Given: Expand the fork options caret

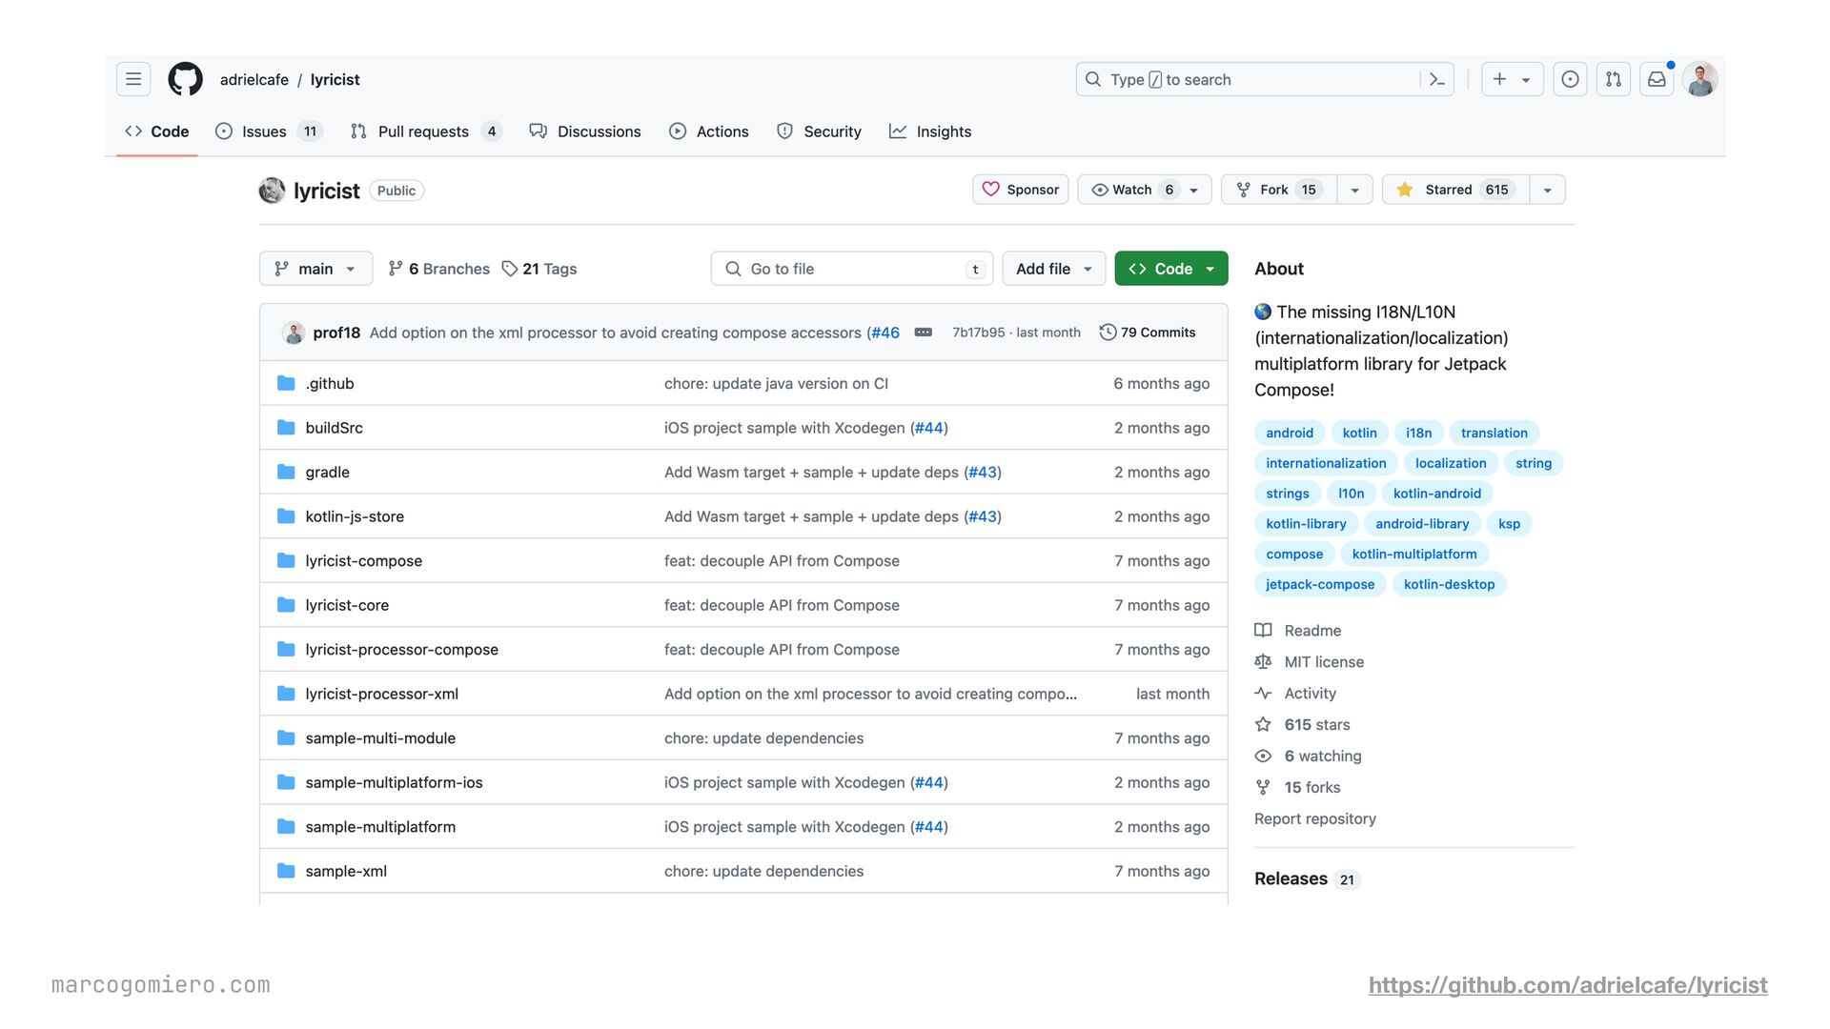Looking at the screenshot, I should point(1354,190).
